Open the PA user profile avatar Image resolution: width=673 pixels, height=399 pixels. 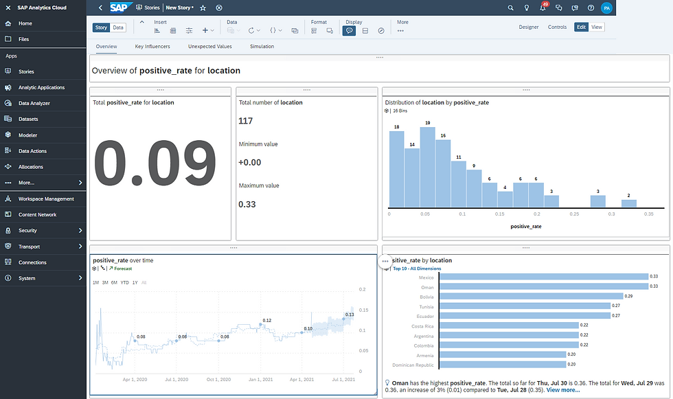click(606, 8)
